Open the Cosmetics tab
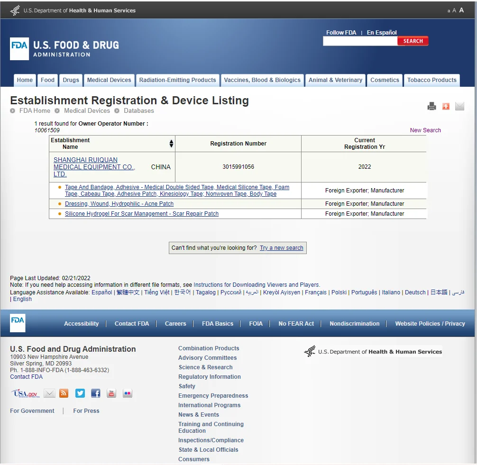Screen dimensions: 477x465 click(385, 80)
